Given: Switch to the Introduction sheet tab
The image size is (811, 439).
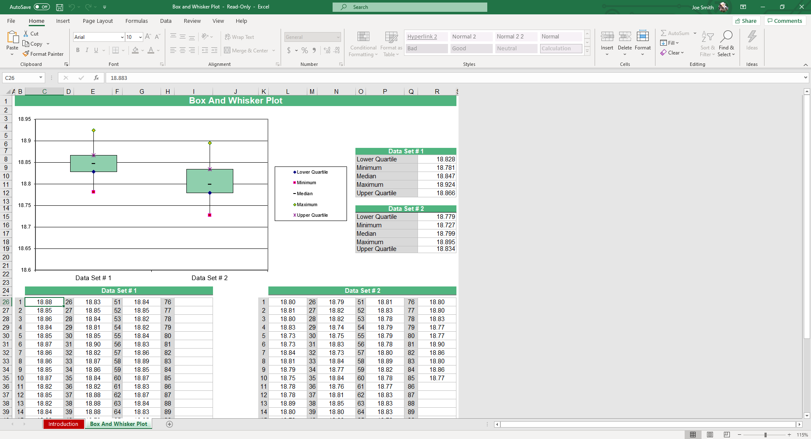Looking at the screenshot, I should [x=63, y=424].
